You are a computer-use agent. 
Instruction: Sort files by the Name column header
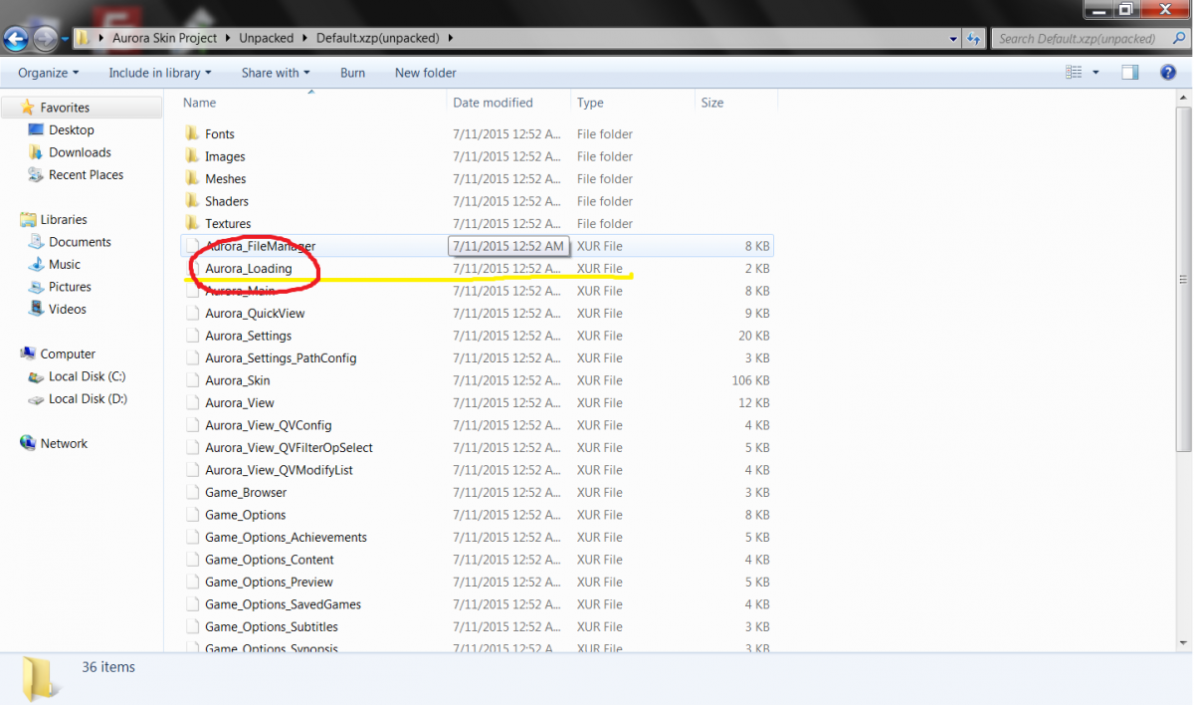312,103
